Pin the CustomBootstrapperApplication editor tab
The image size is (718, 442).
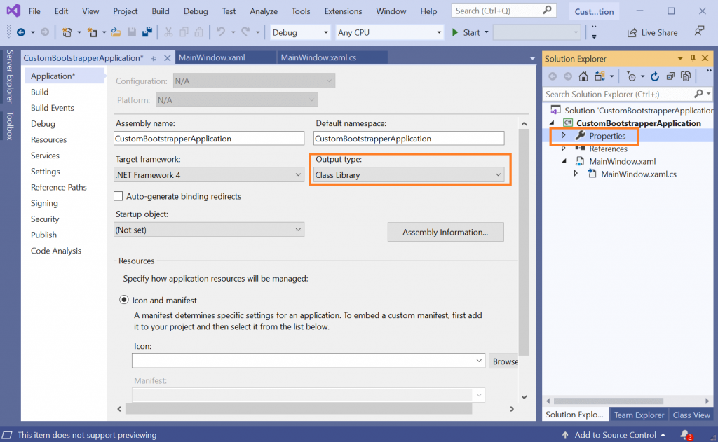click(153, 58)
